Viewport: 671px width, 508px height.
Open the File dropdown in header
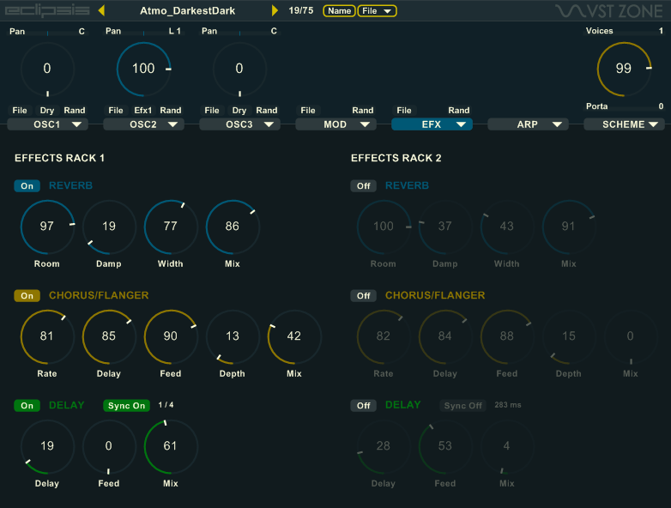tap(378, 10)
